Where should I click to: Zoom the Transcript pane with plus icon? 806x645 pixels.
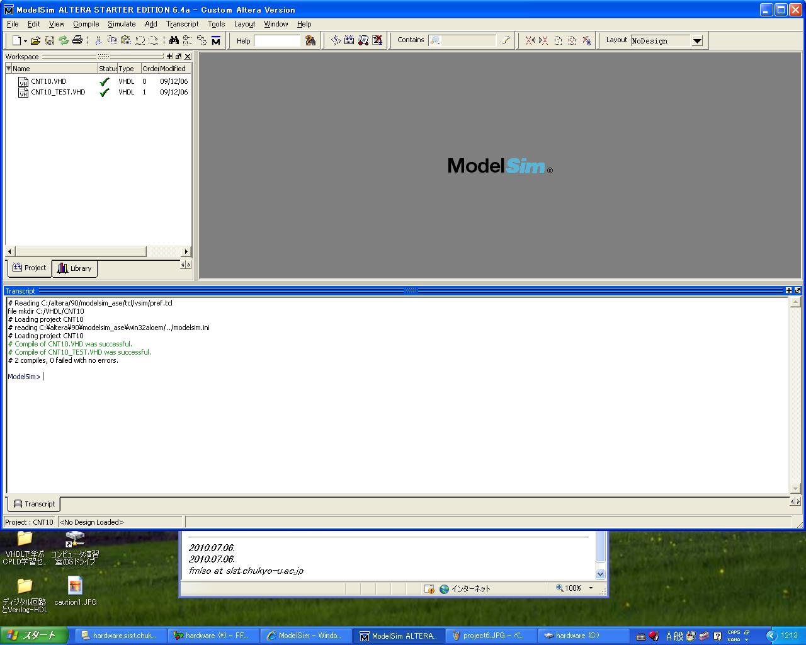tap(788, 290)
